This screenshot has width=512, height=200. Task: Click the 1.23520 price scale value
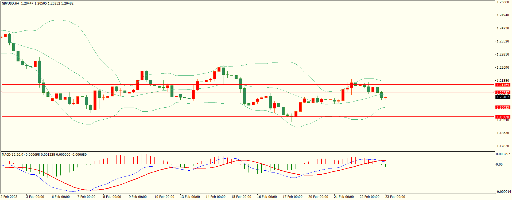coord(503,41)
